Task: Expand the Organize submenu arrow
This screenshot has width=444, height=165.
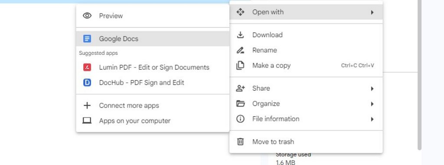Action: coord(372,104)
